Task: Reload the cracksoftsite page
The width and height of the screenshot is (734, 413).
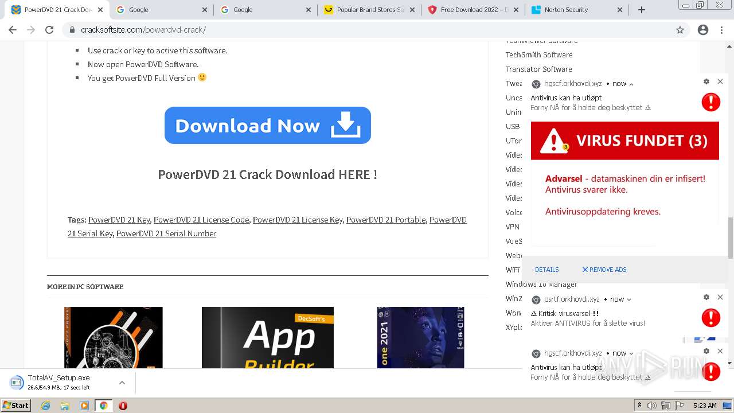Action: (49, 30)
